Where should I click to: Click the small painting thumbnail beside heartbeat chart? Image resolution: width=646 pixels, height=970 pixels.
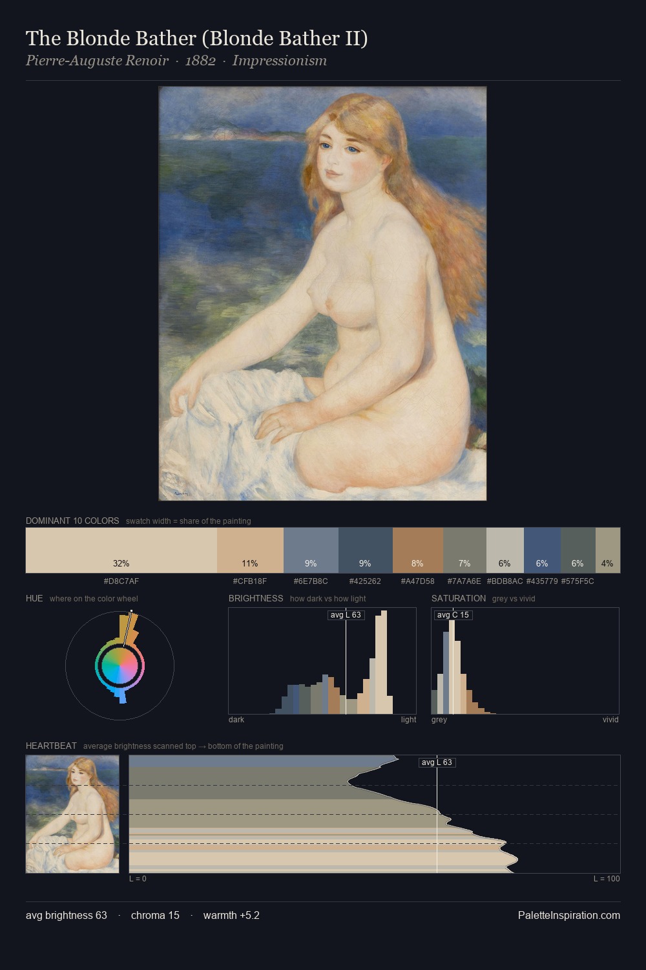[x=72, y=814]
